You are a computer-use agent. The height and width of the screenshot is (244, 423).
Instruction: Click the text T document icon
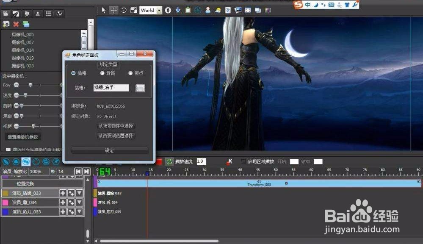228,10
